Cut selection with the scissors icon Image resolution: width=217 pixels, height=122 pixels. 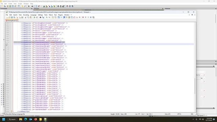click(x=25, y=17)
